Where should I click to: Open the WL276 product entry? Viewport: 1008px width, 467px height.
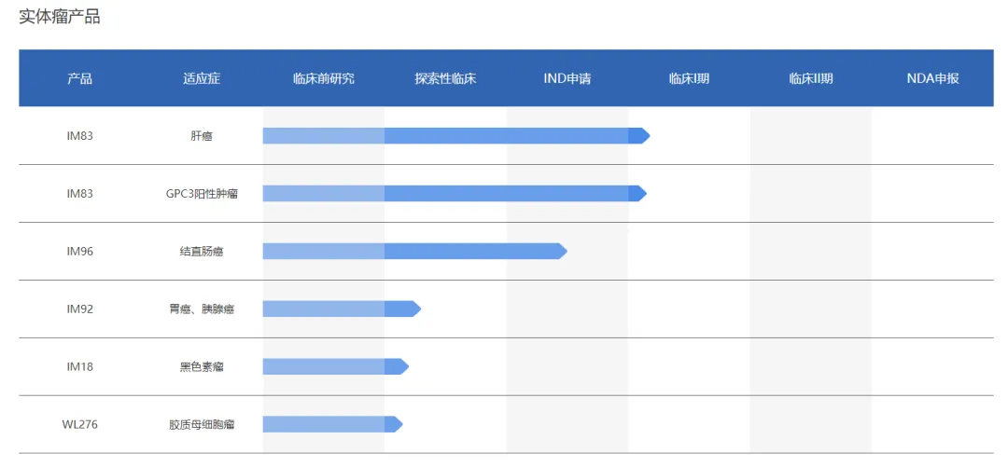click(80, 425)
